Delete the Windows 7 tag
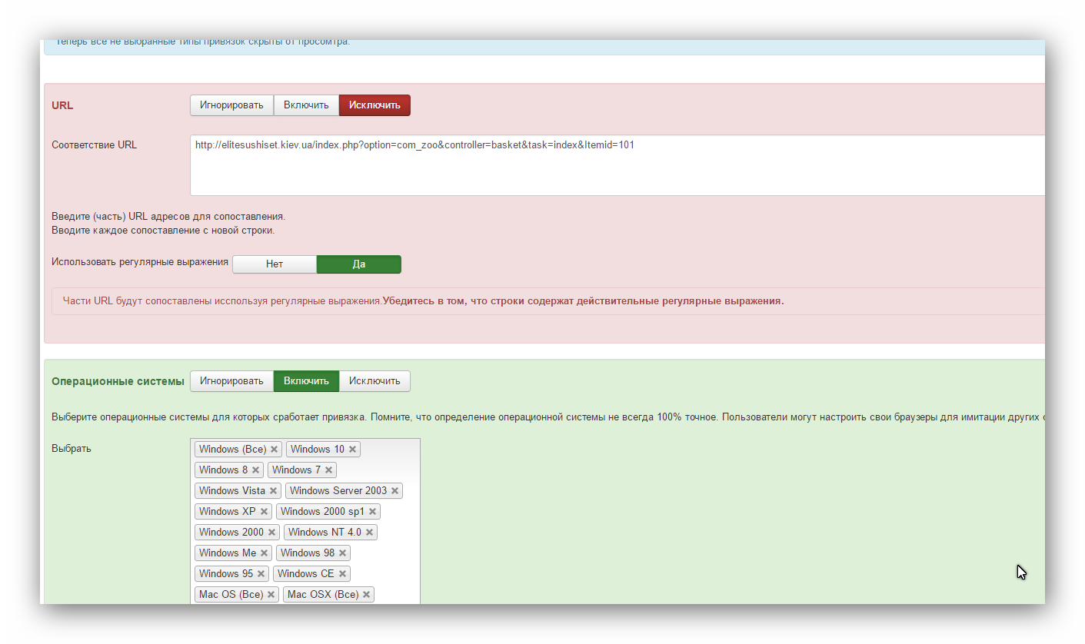 (328, 470)
